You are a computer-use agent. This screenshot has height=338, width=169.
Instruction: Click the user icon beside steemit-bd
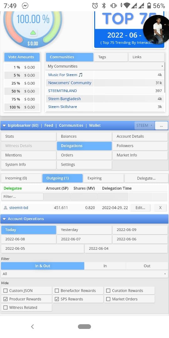tap(6, 208)
